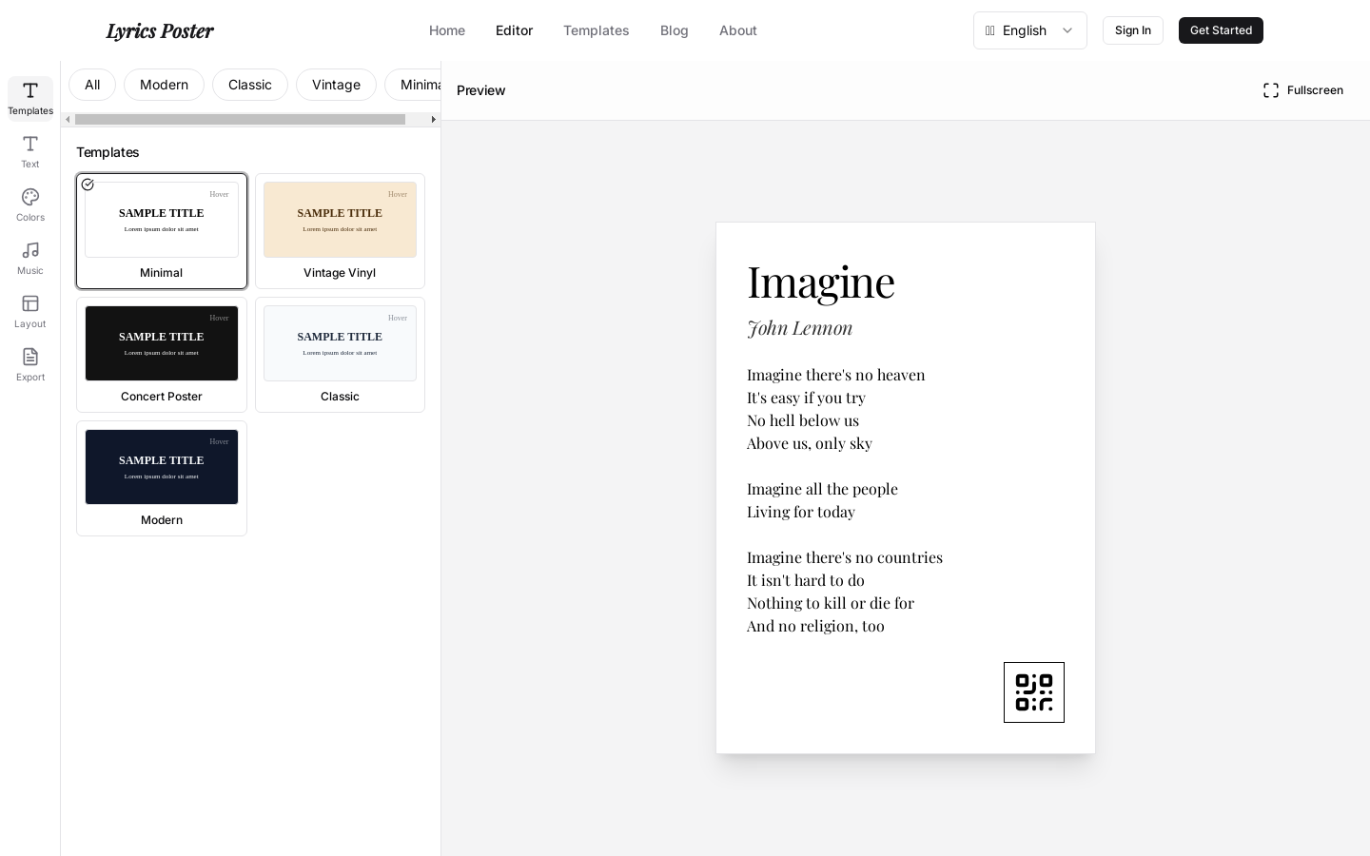Screen dimensions: 1370x856
Task: Click the lyric "Imagine there's no countries"
Action: pos(845,557)
